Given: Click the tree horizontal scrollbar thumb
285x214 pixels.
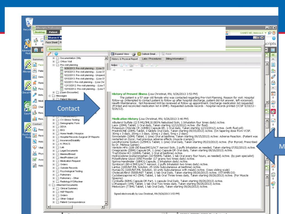Looking at the screenshot, I should tap(61, 207).
